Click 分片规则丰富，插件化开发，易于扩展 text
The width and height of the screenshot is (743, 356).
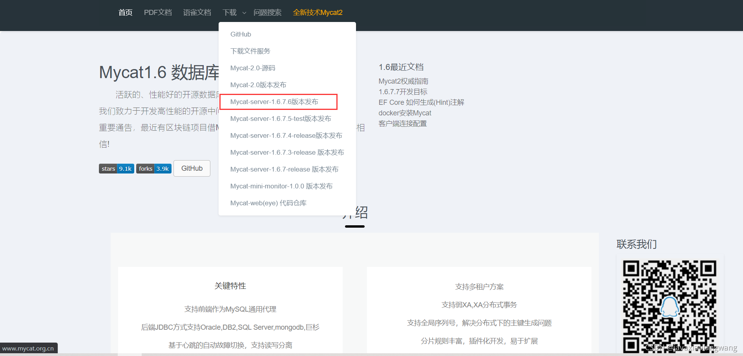click(479, 341)
